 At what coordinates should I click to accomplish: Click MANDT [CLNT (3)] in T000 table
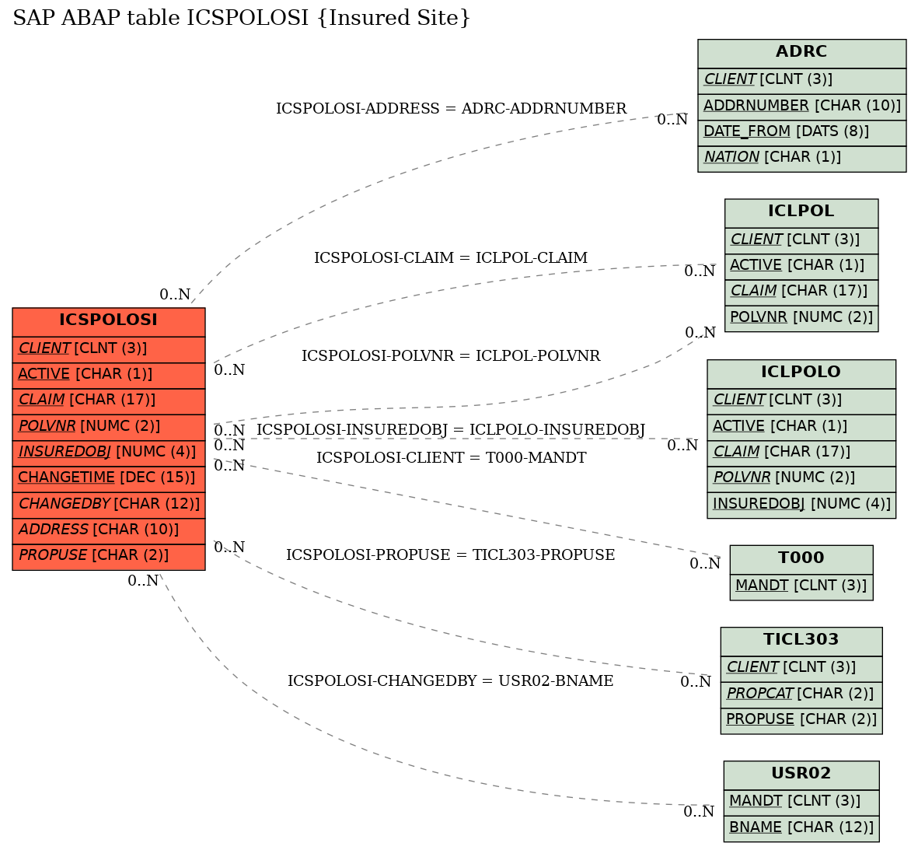(x=801, y=586)
